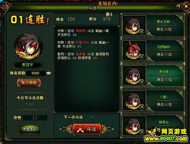This screenshot has width=190, height=144.
Task: Select the bottom level 35 opponent avatar
Action: point(134,126)
